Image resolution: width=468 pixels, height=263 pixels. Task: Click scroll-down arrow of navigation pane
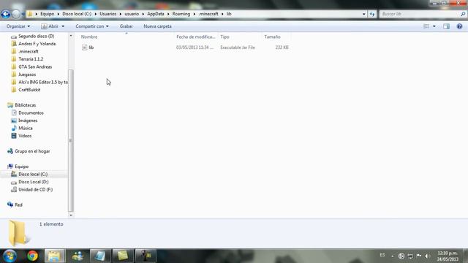[x=71, y=215]
